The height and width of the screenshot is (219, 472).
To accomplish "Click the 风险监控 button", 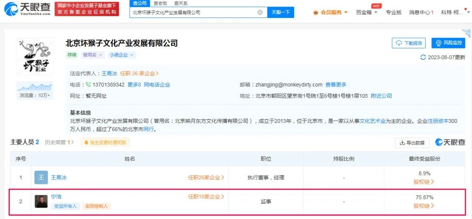I will point(448,43).
